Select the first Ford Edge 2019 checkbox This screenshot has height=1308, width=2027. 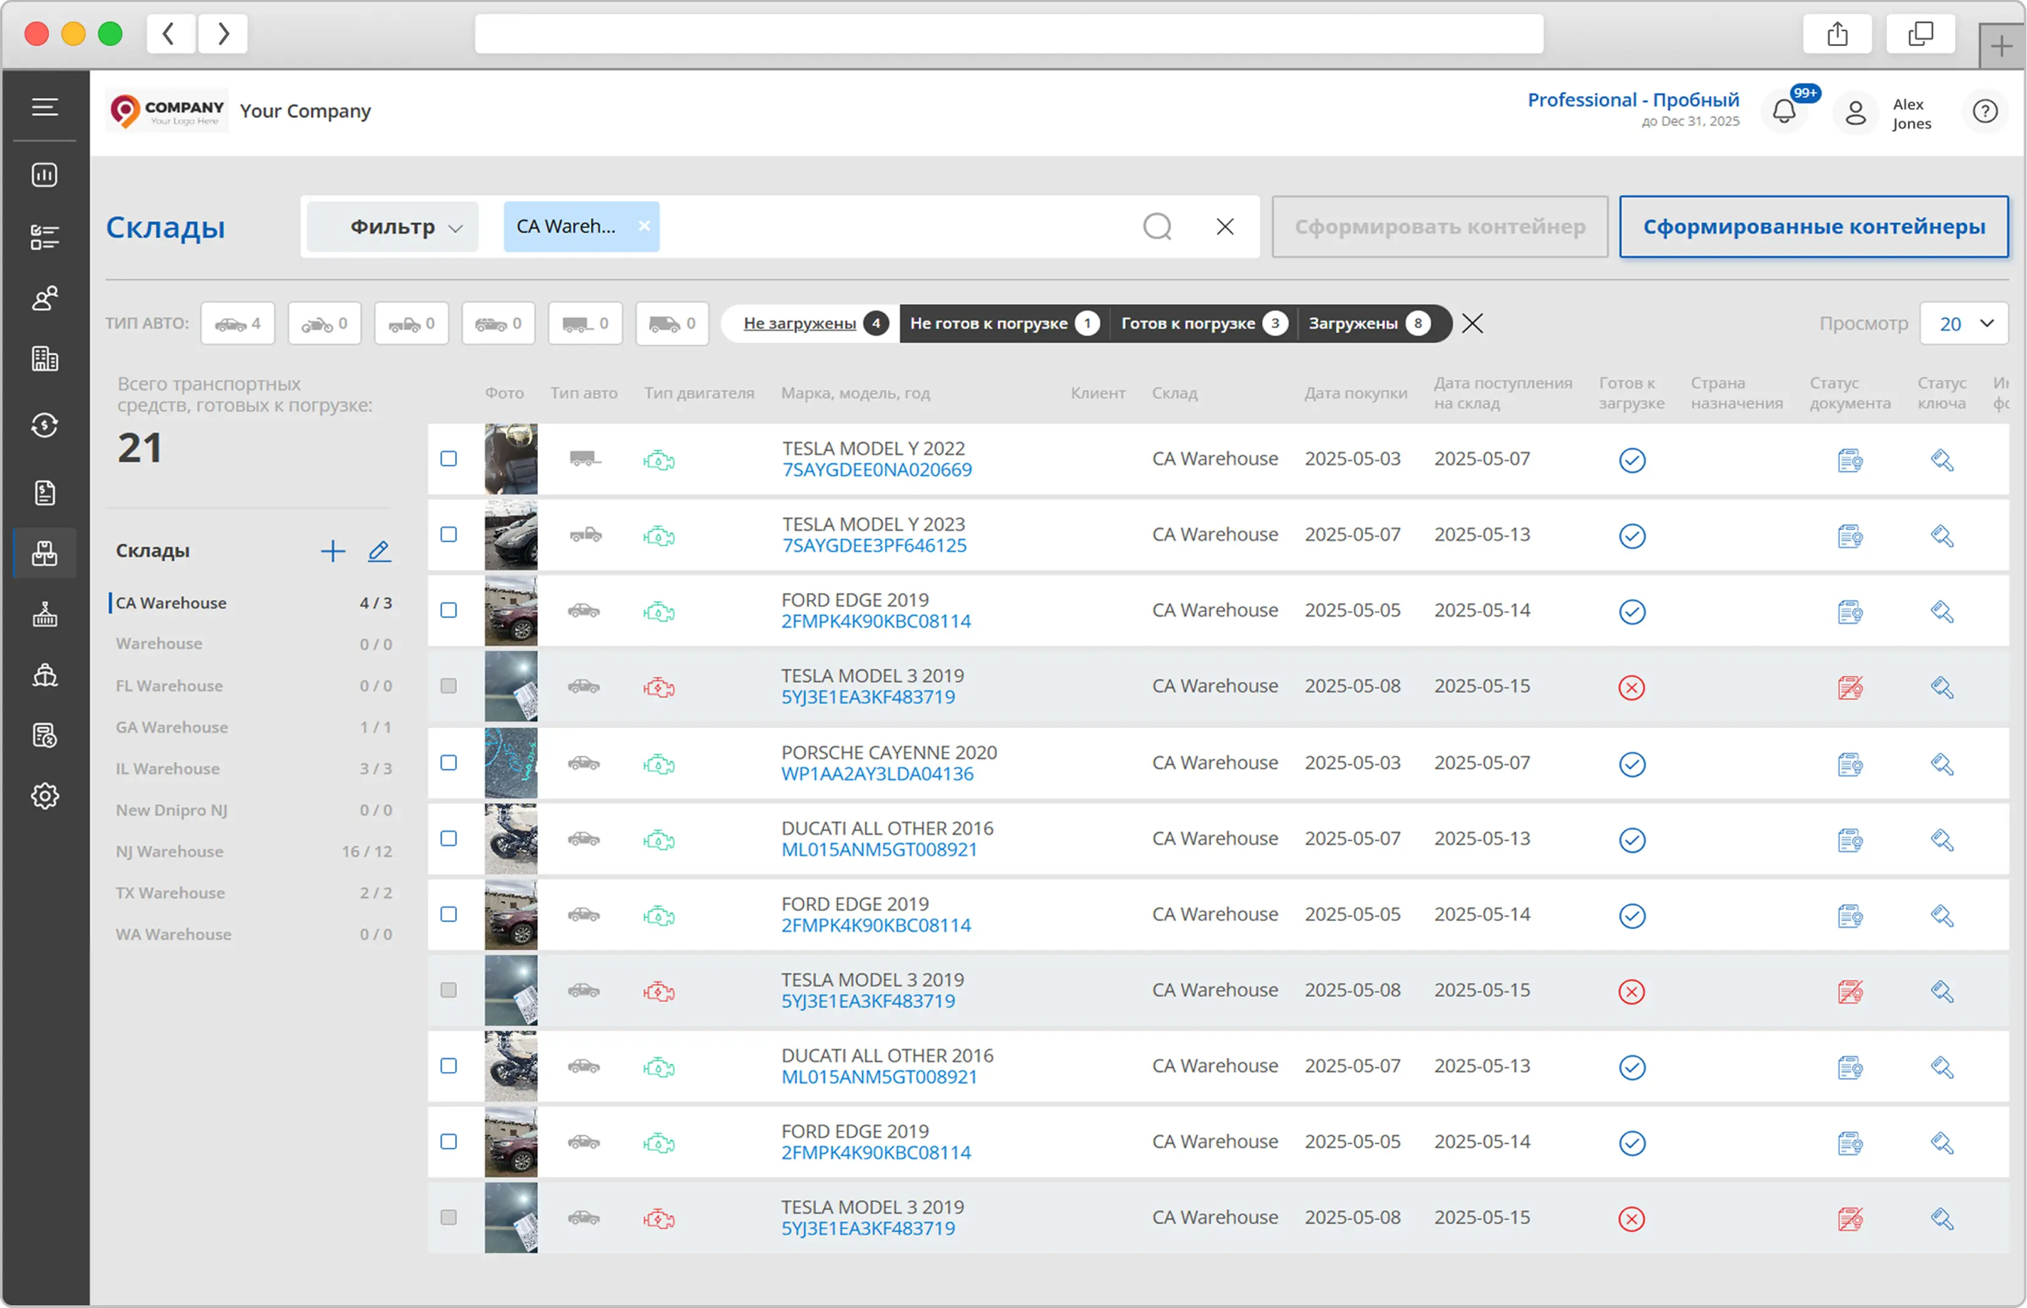[x=448, y=611]
